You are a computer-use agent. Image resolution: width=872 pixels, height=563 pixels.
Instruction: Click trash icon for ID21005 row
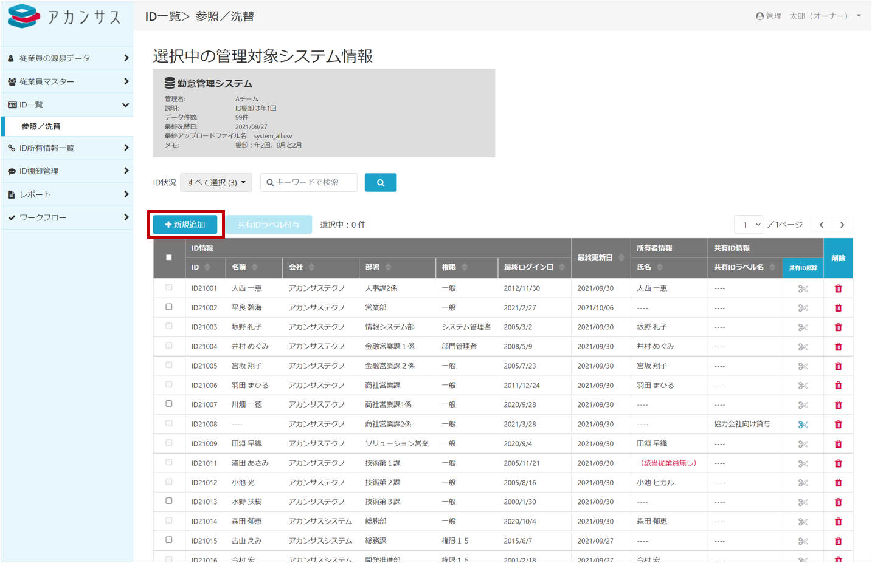coord(838,366)
